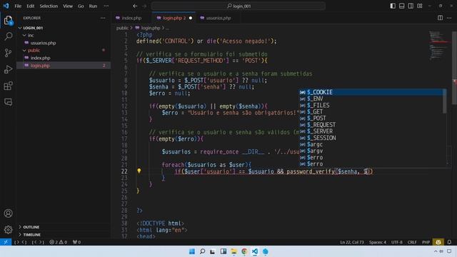Toggle the primary side bar
Viewport: 457px width, 257px height.
pyautogui.click(x=393, y=6)
